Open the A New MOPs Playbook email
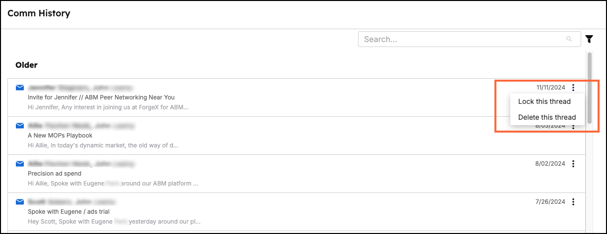Image resolution: width=607 pixels, height=234 pixels. tap(60, 135)
